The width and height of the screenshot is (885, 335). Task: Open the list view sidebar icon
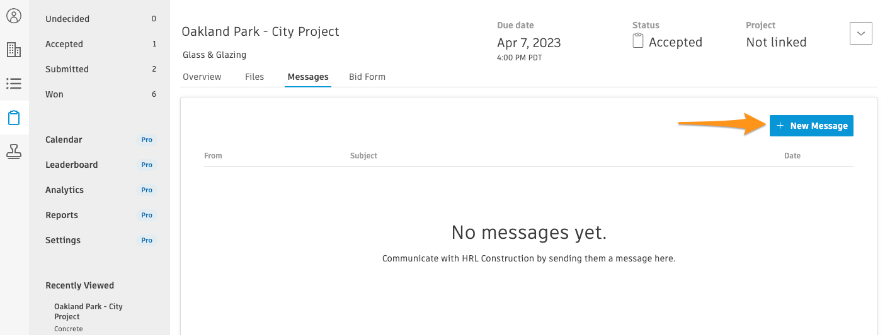tap(14, 84)
